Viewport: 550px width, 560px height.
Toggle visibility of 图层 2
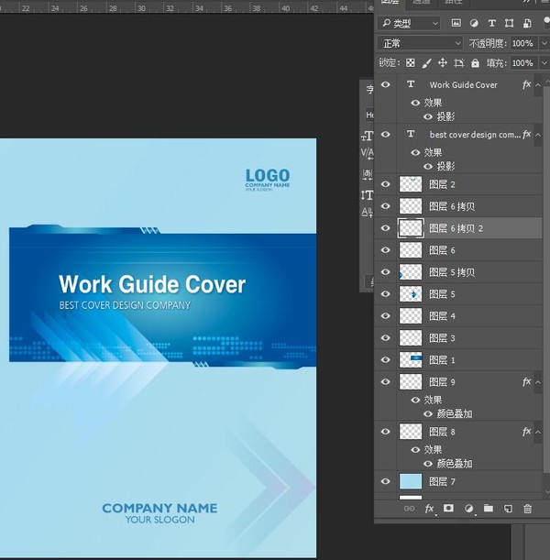(x=386, y=184)
